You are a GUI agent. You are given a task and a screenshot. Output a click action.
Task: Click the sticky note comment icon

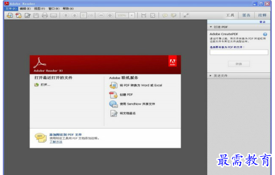pos(165,16)
